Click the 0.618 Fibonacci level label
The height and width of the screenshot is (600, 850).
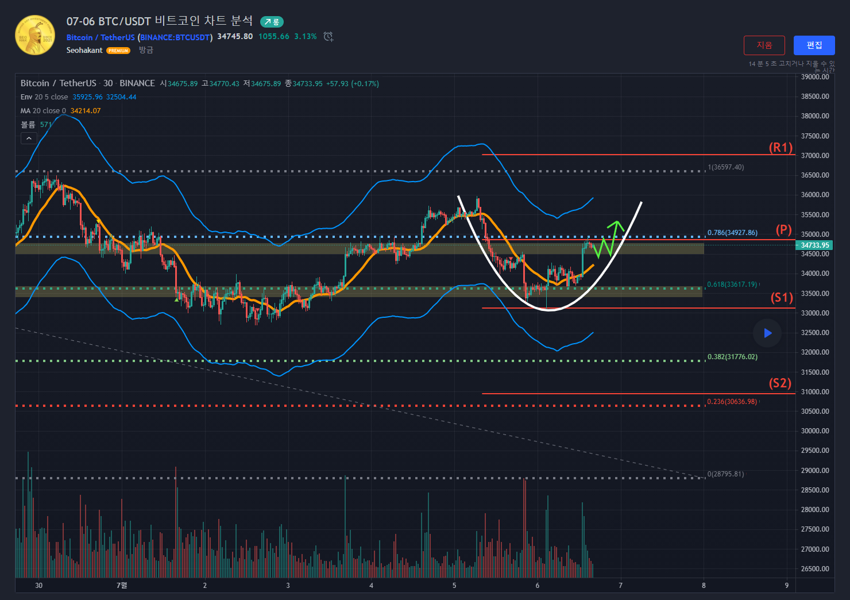(732, 284)
